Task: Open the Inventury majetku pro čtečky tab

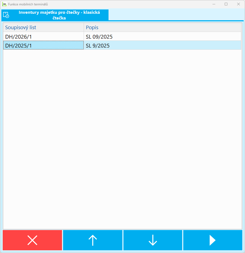Action: tap(55, 15)
